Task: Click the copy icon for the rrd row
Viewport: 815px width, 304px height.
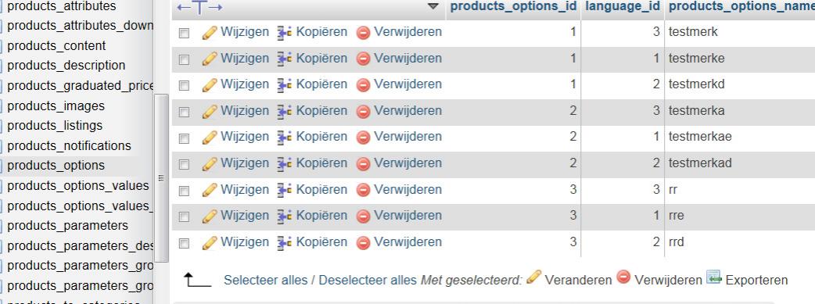Action: pos(285,243)
